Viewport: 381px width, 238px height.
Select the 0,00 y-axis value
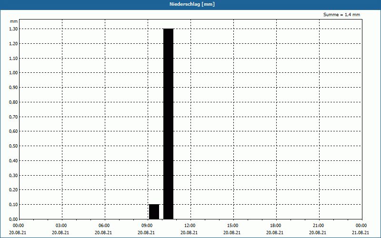coord(13,219)
